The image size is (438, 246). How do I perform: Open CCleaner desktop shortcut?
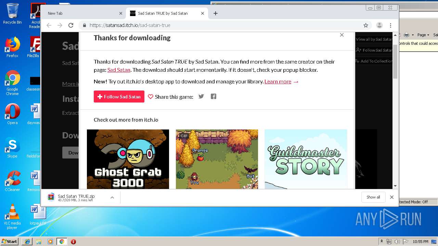click(x=12, y=181)
